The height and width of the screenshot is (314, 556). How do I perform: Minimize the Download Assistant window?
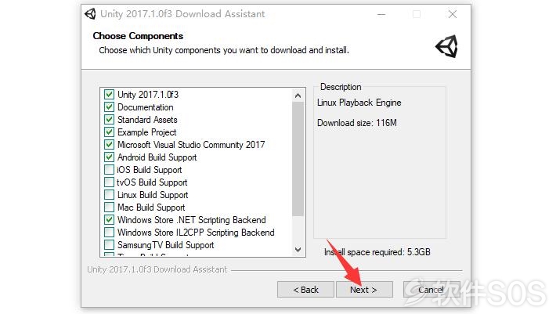tap(381, 15)
